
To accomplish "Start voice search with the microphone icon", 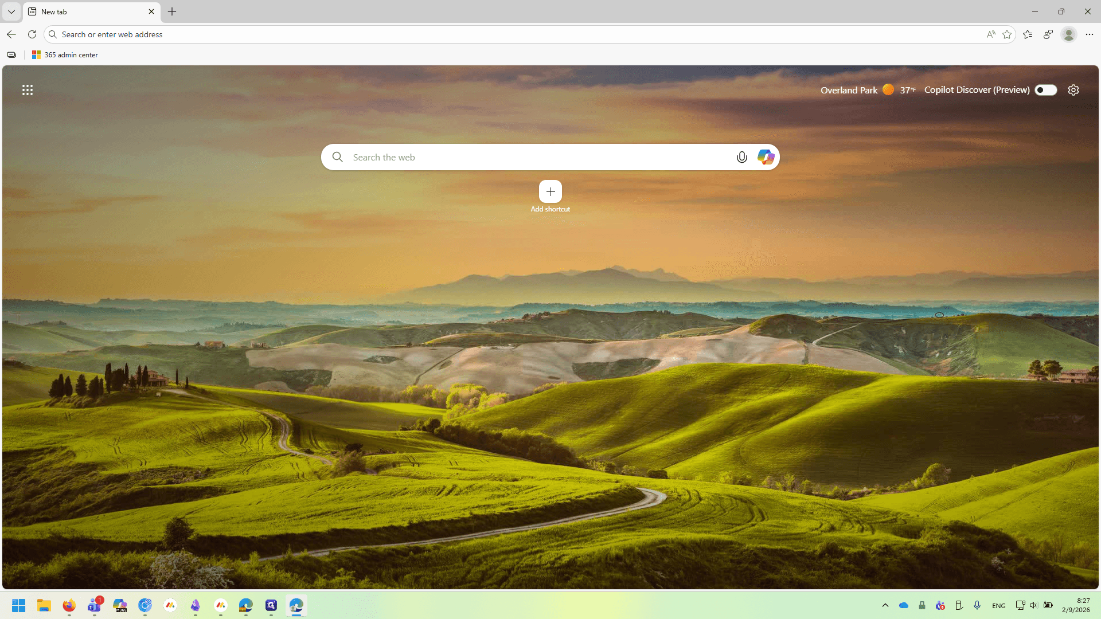I will point(741,157).
